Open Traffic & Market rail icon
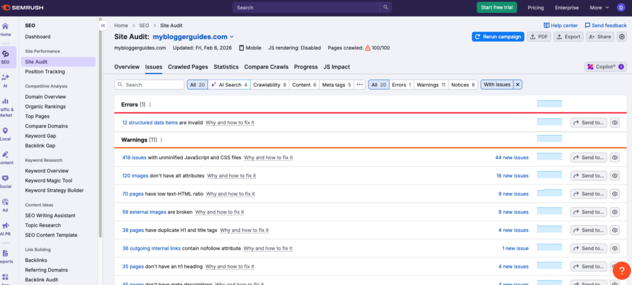Viewport: 632px width, 285px height. (x=6, y=107)
